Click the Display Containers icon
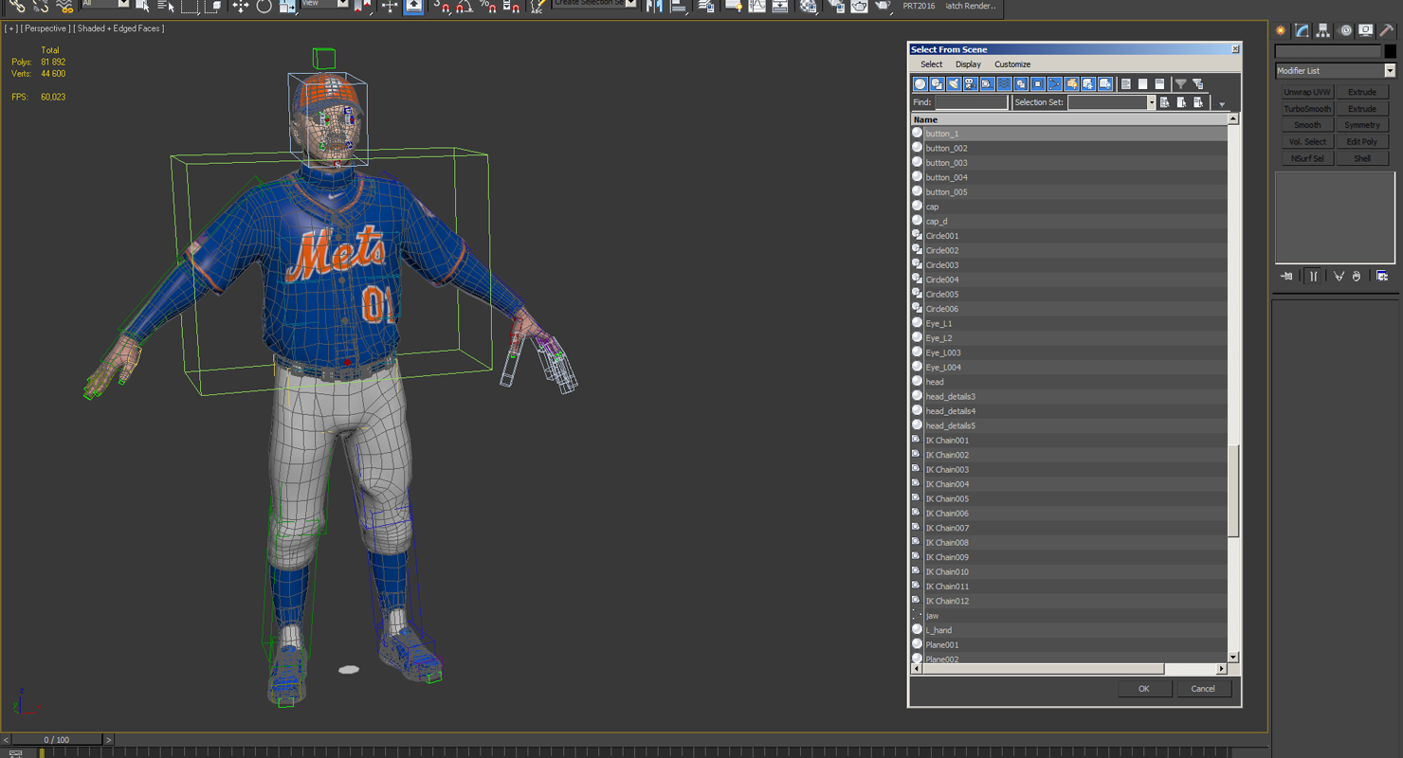This screenshot has width=1403, height=758. pos(1071,84)
